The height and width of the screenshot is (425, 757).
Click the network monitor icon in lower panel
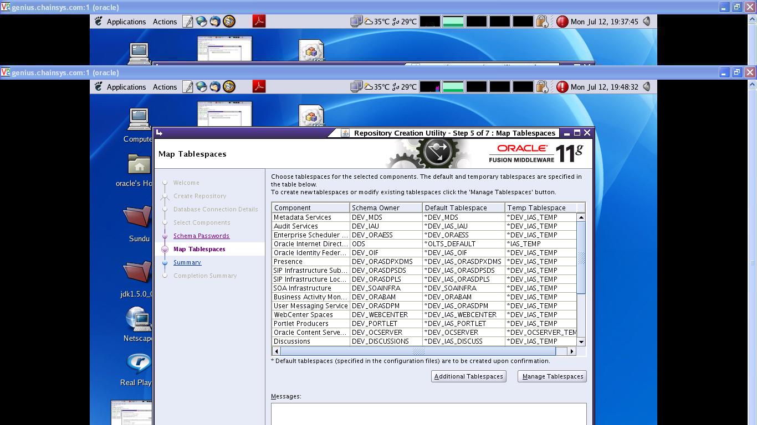tap(356, 87)
